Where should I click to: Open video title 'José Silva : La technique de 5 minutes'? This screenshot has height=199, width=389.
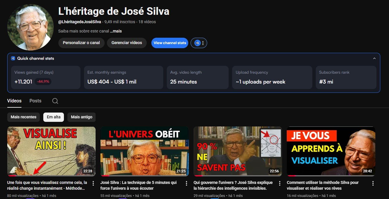139,185
